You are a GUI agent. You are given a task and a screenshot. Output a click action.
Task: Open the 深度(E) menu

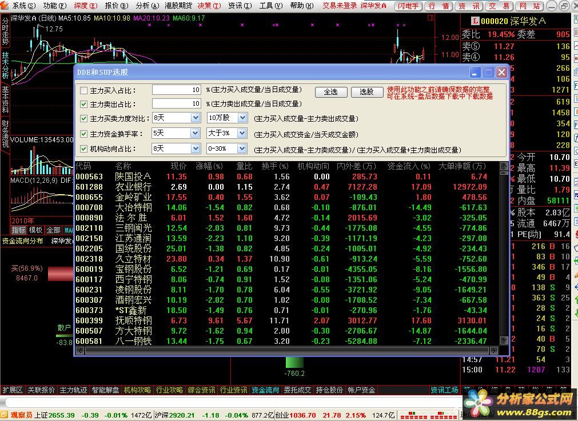[x=86, y=6]
